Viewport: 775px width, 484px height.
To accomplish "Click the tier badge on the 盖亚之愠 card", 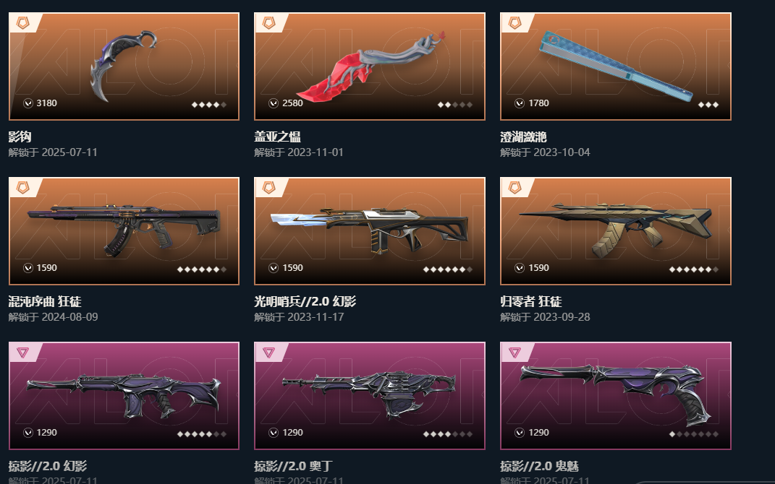I will (x=268, y=22).
